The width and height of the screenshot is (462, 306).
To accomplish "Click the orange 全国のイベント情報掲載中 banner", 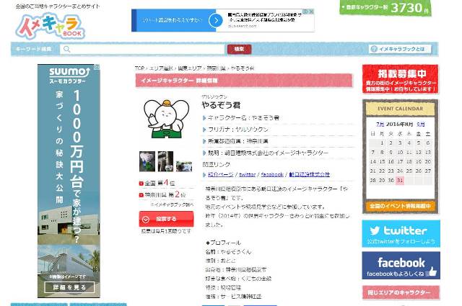I will [400, 206].
